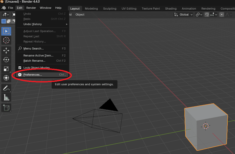The width and height of the screenshot is (235, 154).
Task: Select the Transform tool
Action: [x=6, y=78]
